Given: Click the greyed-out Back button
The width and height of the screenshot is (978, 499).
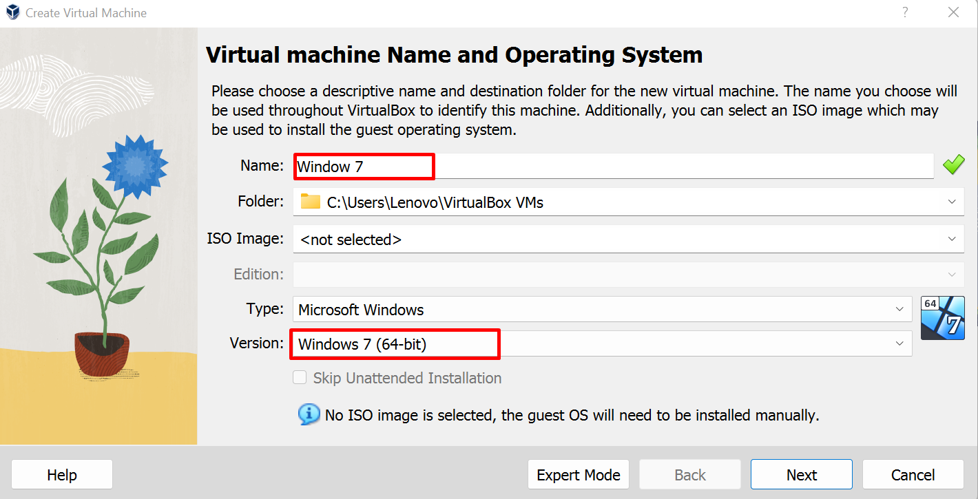Looking at the screenshot, I should (x=689, y=475).
